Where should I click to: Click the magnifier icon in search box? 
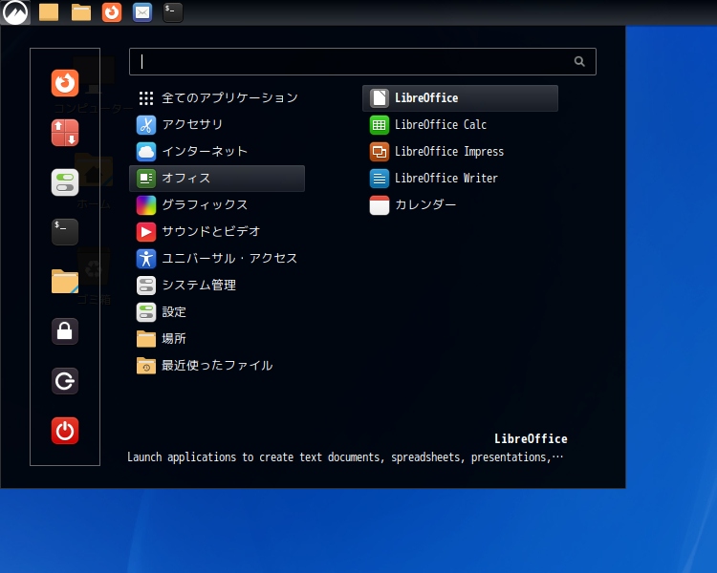tap(579, 61)
